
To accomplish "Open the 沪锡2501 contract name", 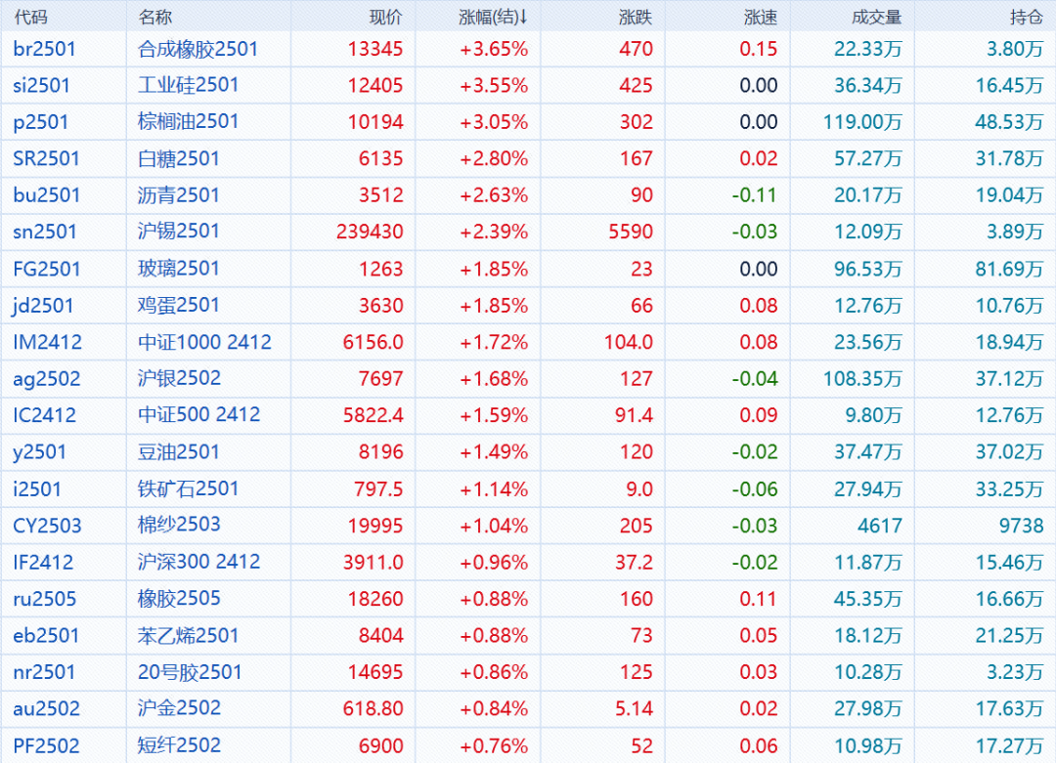I will point(179,232).
